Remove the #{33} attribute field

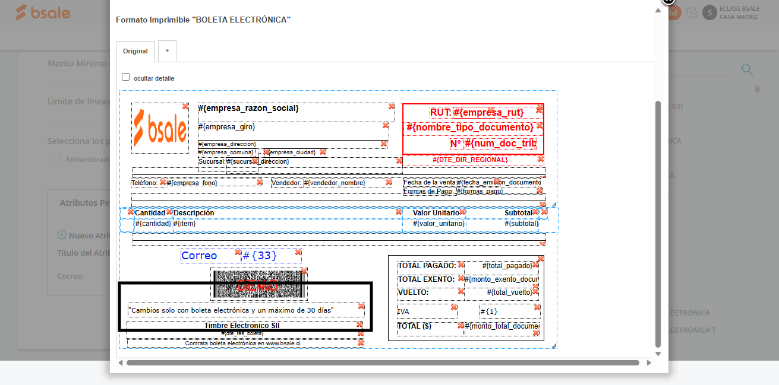coord(298,252)
